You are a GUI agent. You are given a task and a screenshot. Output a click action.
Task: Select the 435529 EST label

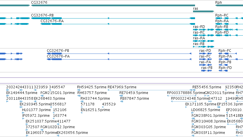point(109,104)
